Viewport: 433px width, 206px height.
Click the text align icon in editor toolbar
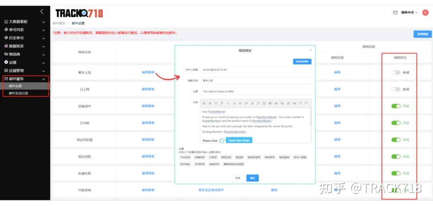point(270,103)
